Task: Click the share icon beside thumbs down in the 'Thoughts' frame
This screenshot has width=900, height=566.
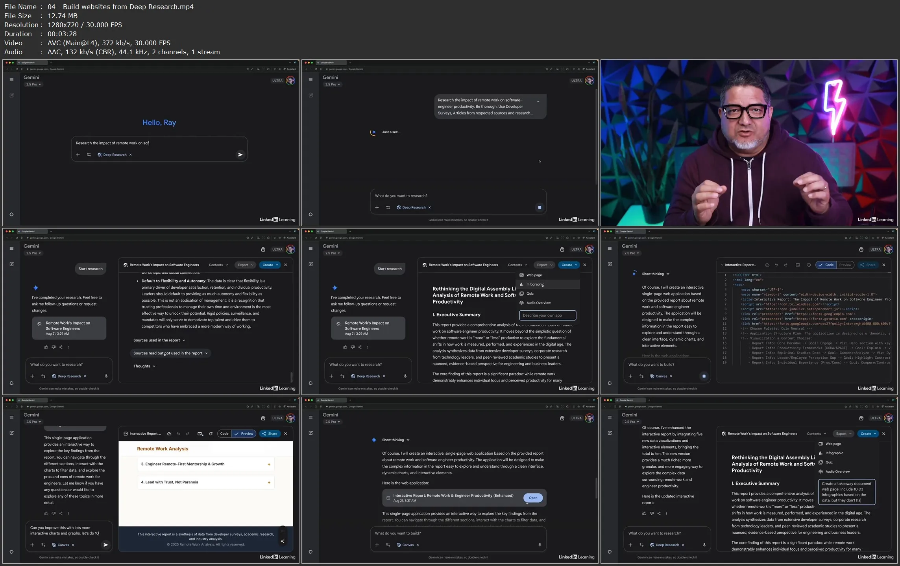Action: click(61, 347)
